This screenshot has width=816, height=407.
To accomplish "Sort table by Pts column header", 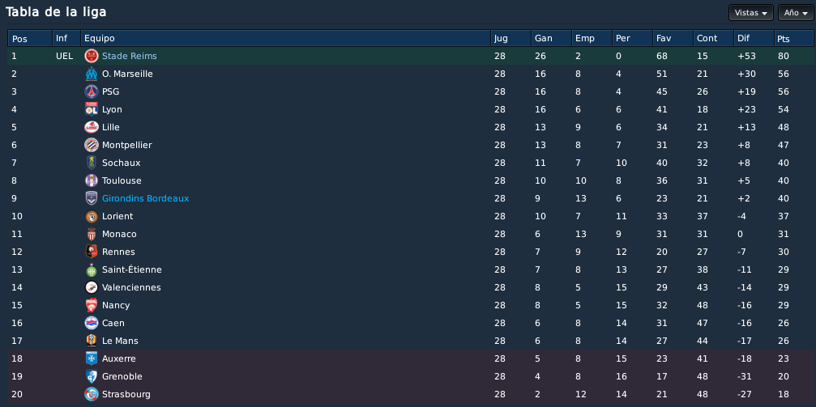I will [x=793, y=39].
